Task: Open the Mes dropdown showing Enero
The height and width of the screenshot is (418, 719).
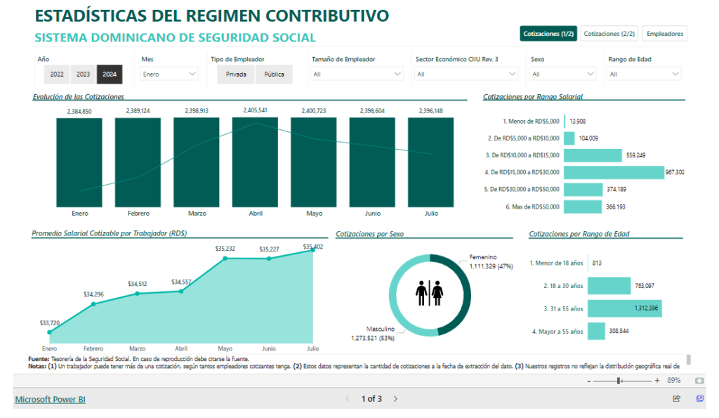Action: pyautogui.click(x=170, y=74)
